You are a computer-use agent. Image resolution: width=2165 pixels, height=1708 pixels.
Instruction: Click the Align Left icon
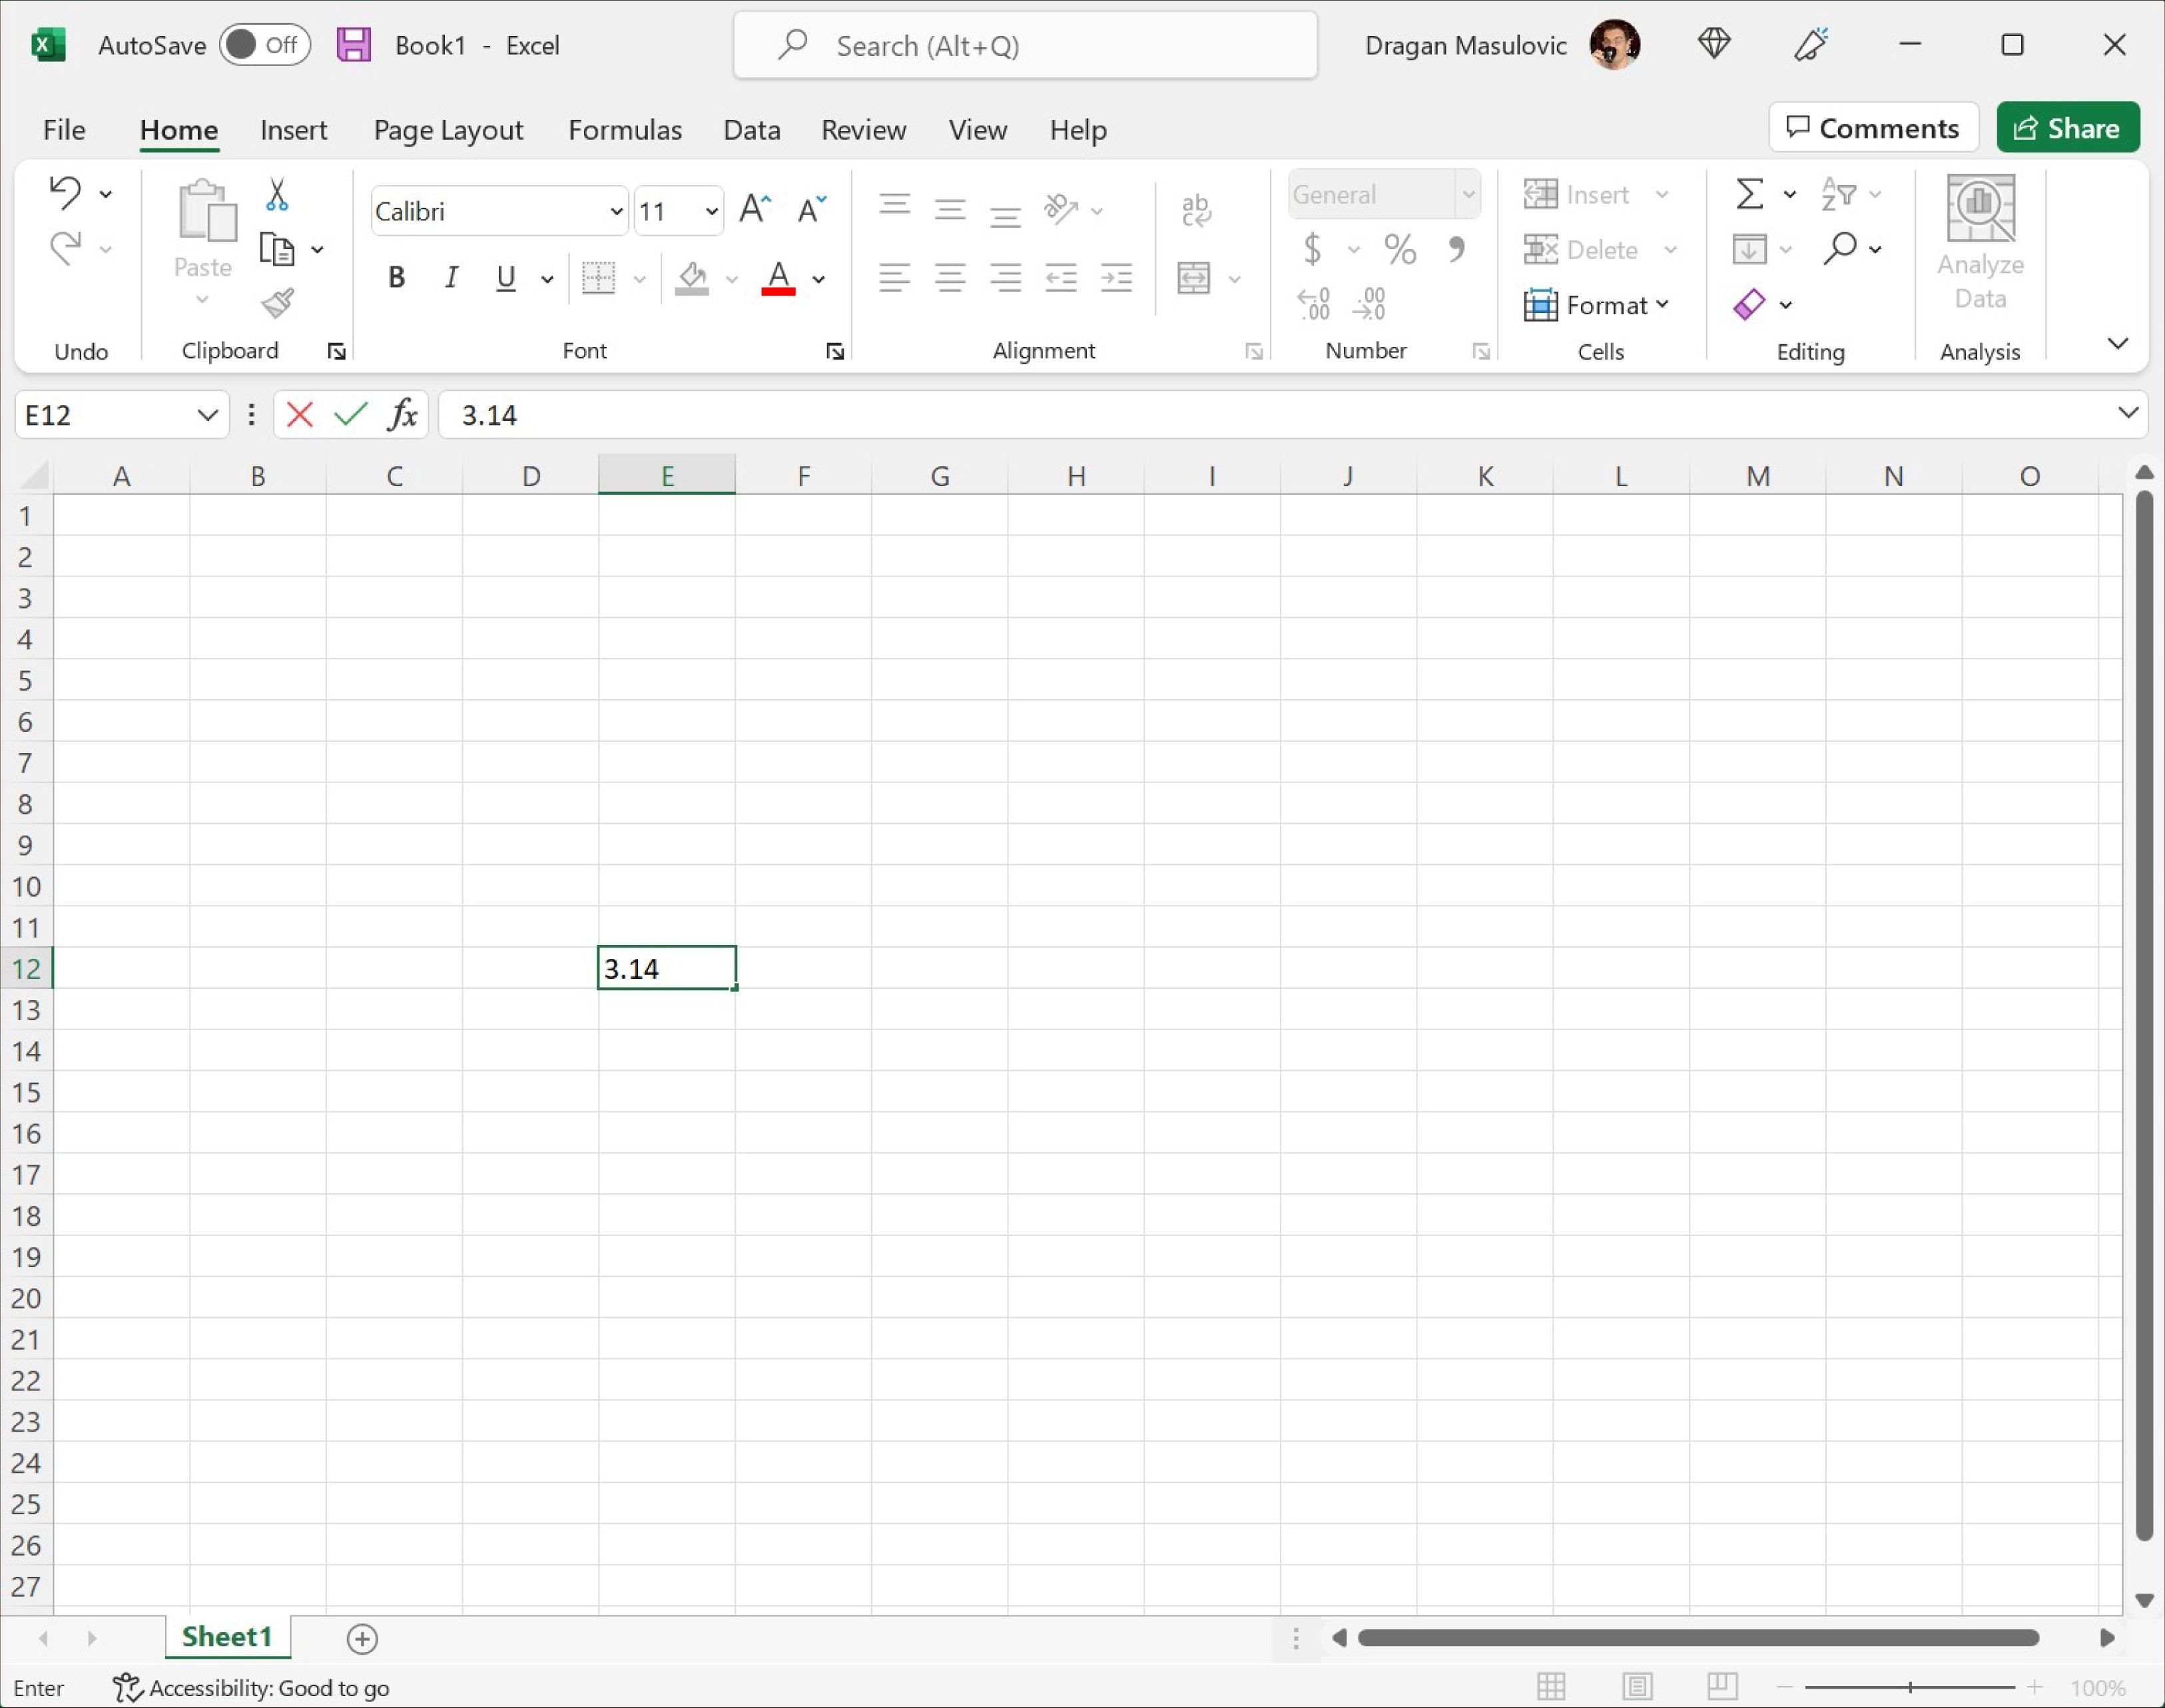(x=895, y=277)
